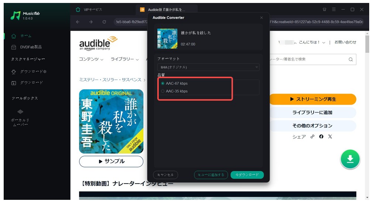Click the キューに追加する button
The image size is (374, 205).
click(x=211, y=175)
